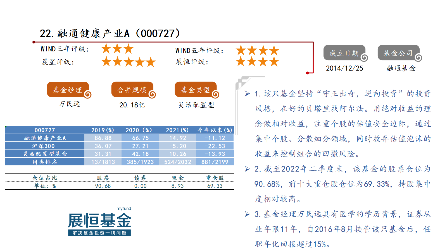Click the company name 融通基金
The height and width of the screenshot is (251, 447).
click(401, 68)
